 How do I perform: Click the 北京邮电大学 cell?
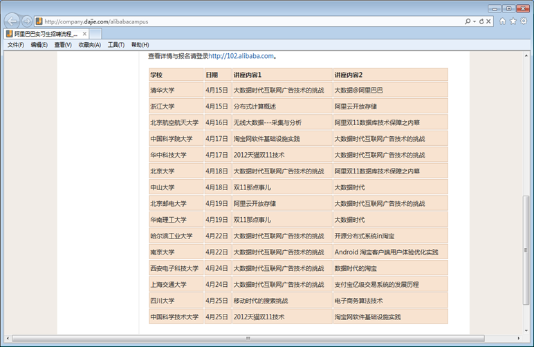[176, 203]
